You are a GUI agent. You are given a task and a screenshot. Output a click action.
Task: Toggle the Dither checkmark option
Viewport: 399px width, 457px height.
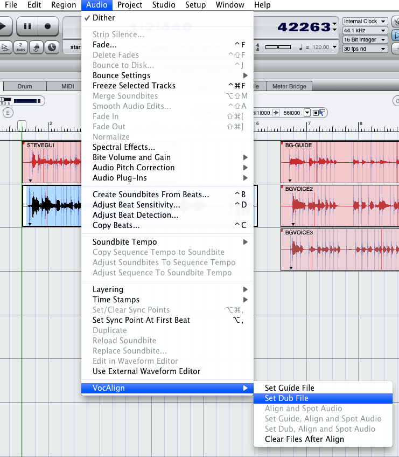click(103, 18)
